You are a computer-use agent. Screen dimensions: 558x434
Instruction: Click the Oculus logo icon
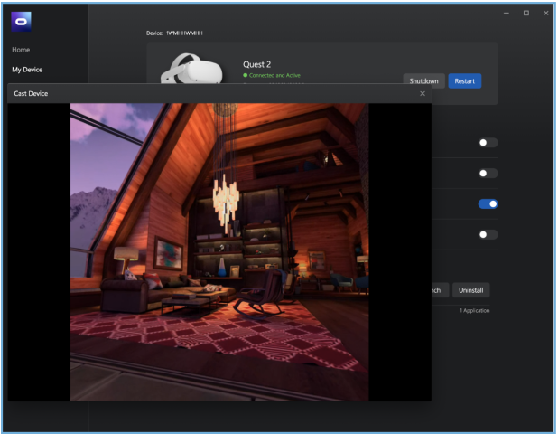click(x=22, y=22)
